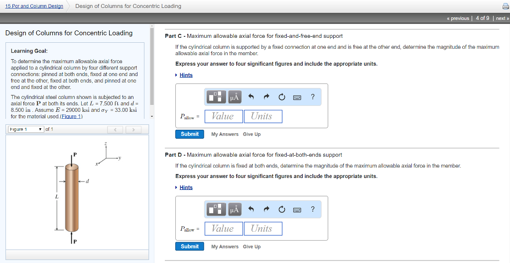Screen dimensions: 510x263
Task: Open the Figure 1 selector dropdown
Action: (26, 129)
